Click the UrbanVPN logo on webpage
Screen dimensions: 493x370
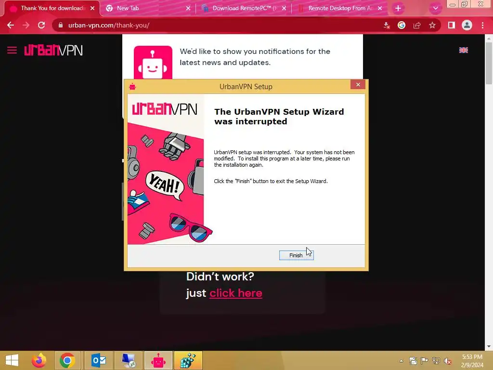pos(53,50)
